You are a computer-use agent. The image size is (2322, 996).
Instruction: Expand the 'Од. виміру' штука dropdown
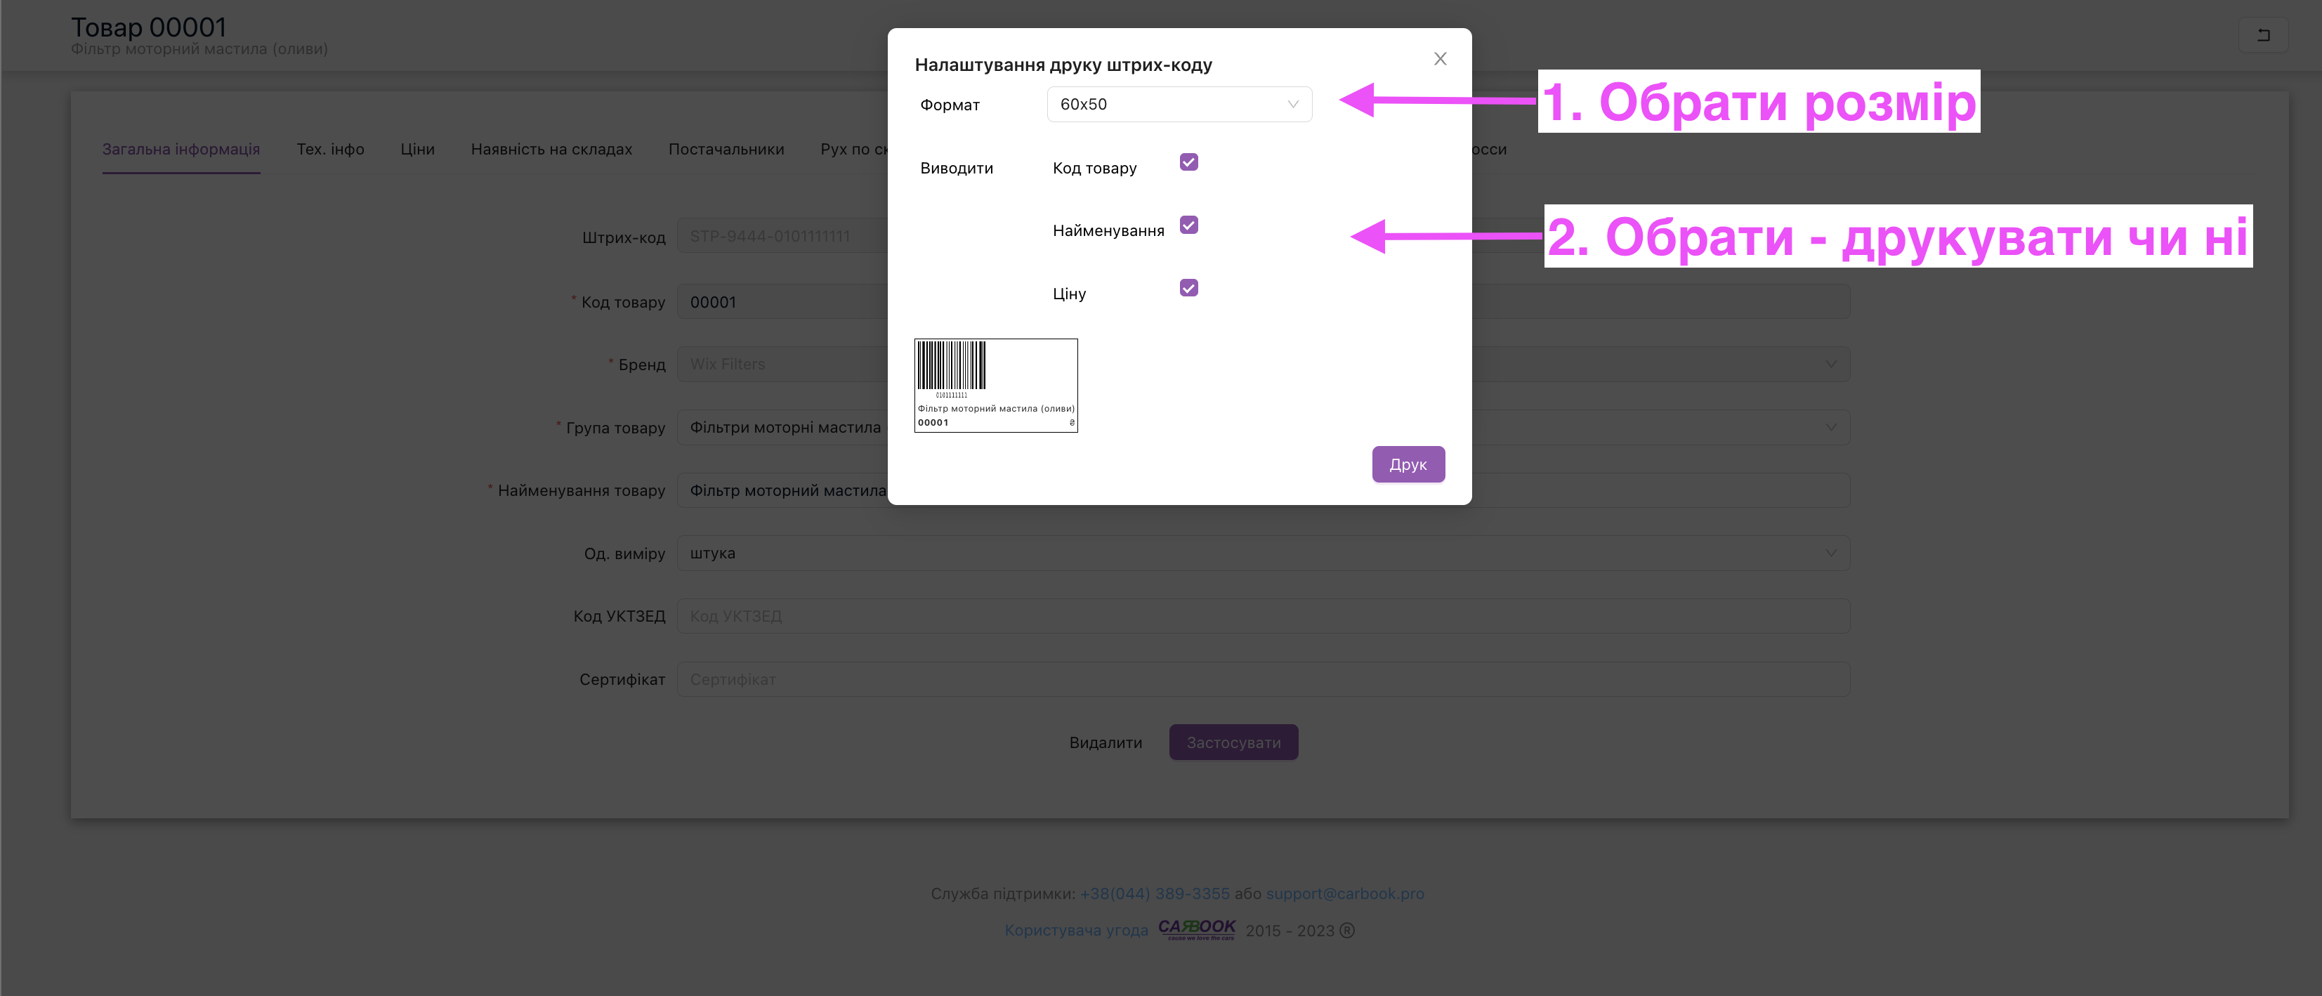click(1830, 553)
